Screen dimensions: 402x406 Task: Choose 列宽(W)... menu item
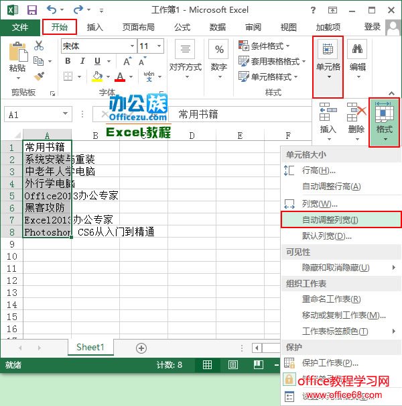click(341, 204)
